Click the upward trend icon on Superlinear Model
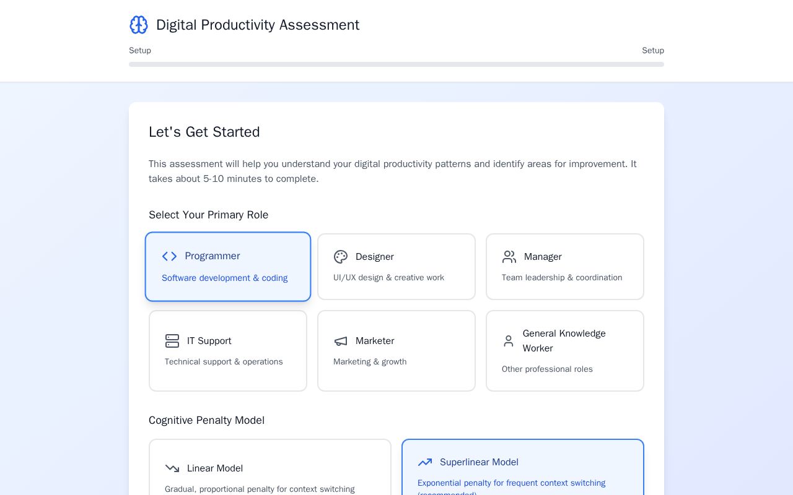 click(425, 462)
